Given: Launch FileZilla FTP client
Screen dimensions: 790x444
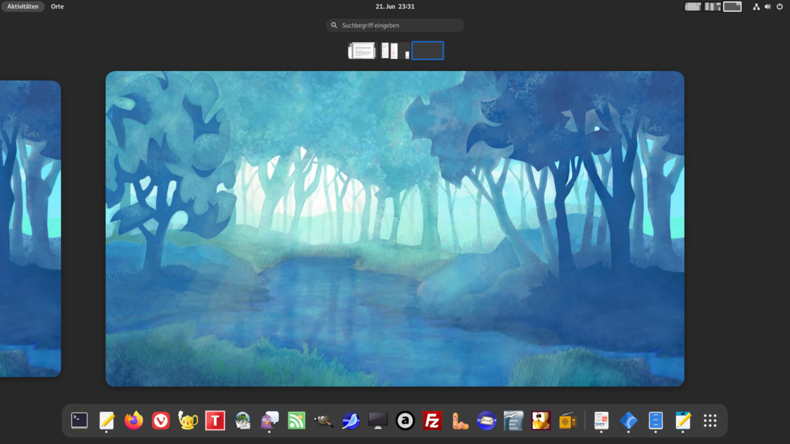Looking at the screenshot, I should pyautogui.click(x=432, y=420).
